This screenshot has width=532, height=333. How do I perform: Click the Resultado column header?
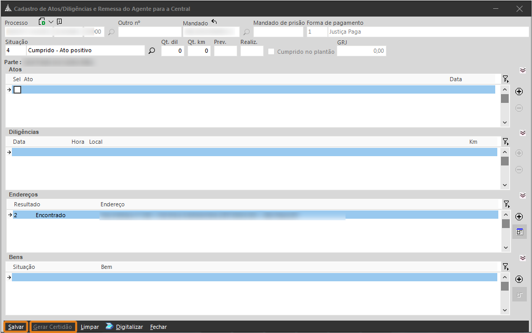pos(27,204)
